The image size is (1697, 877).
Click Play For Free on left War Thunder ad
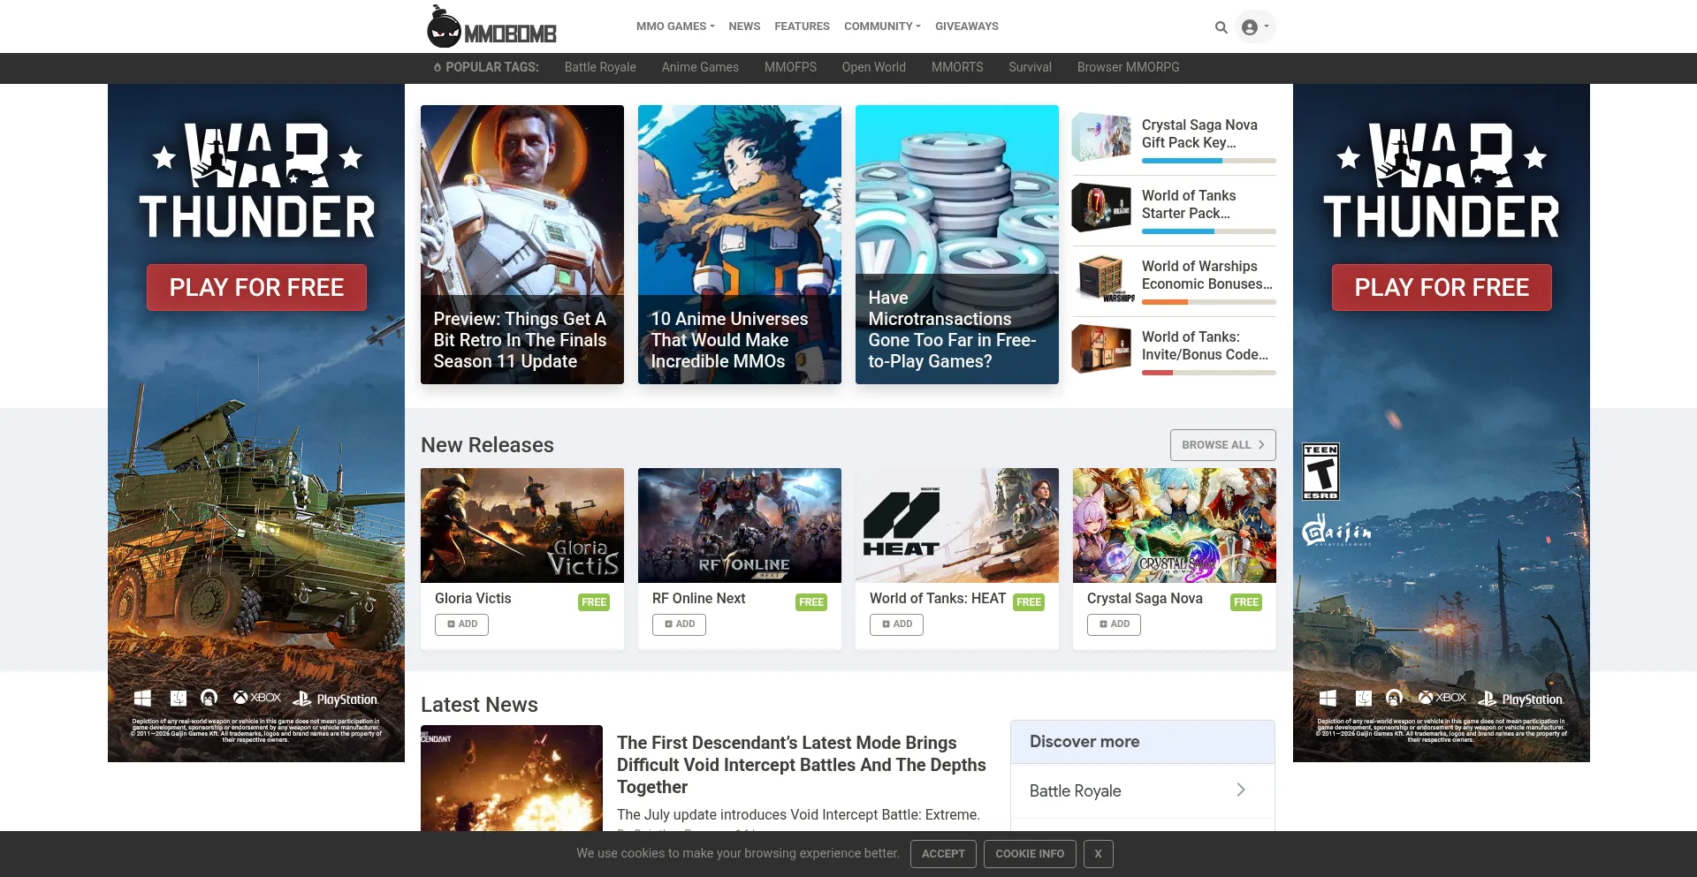click(256, 287)
